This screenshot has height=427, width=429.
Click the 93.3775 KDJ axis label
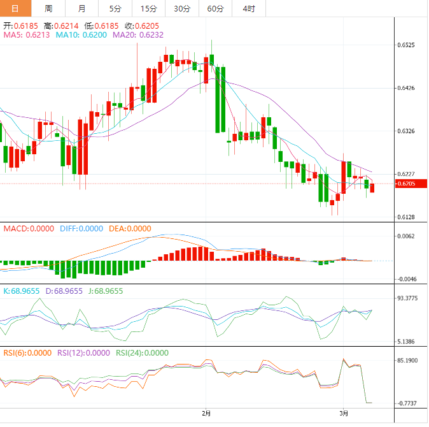[407, 298]
